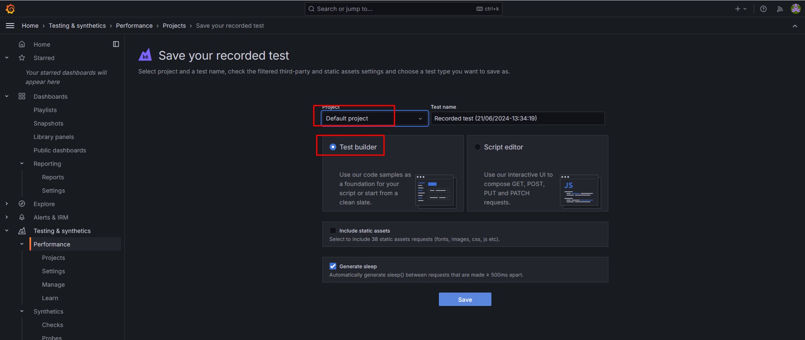Open the Default project dropdown
Image resolution: width=805 pixels, height=340 pixels.
pos(374,118)
